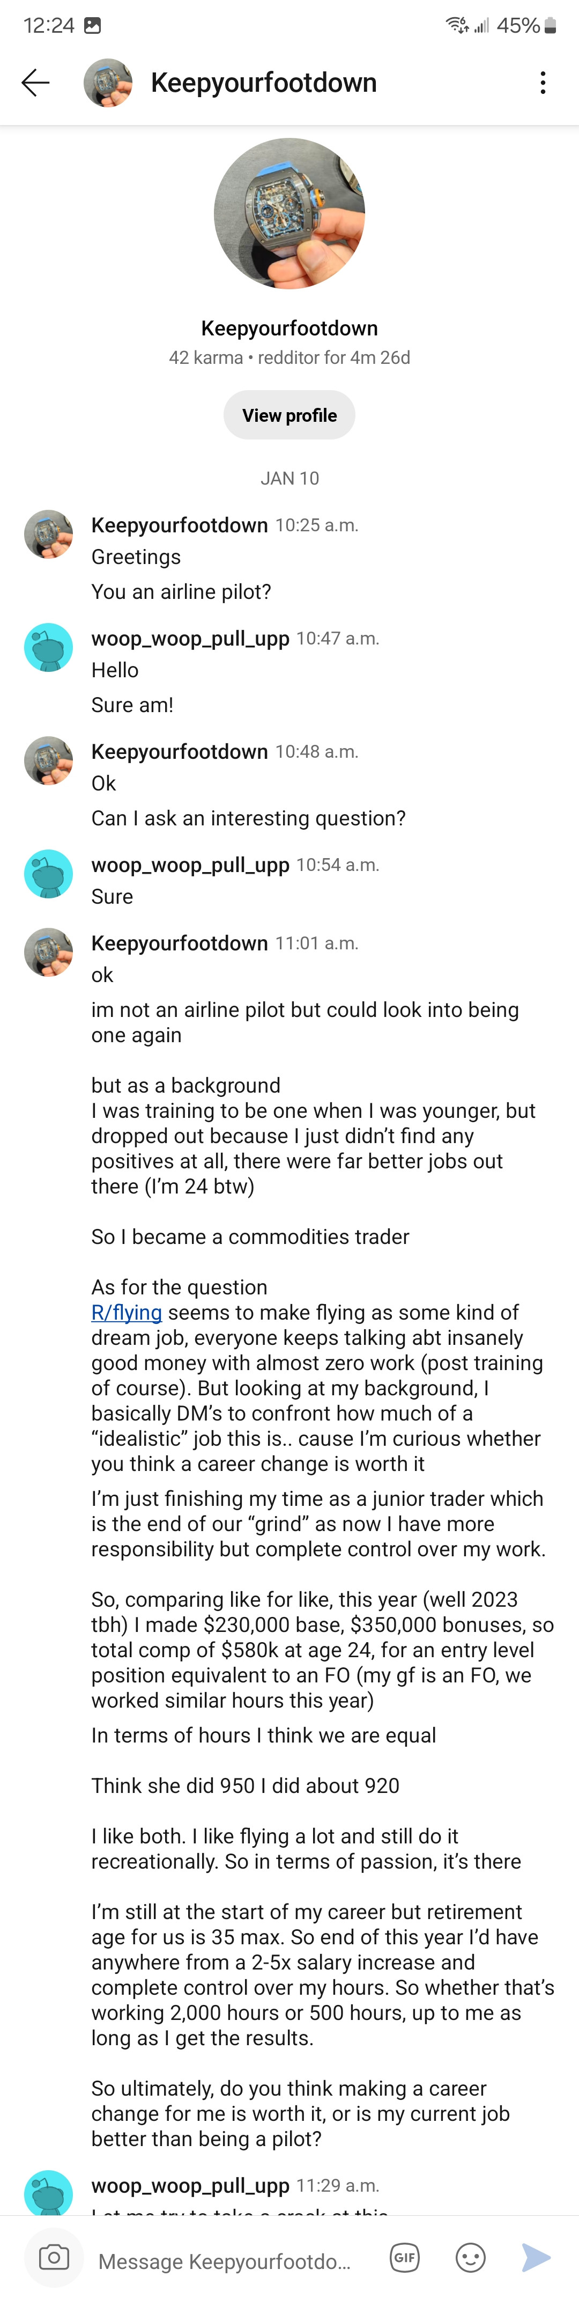579x2306 pixels.
Task: Tap the Keepyourfootdown title in header
Action: [264, 82]
